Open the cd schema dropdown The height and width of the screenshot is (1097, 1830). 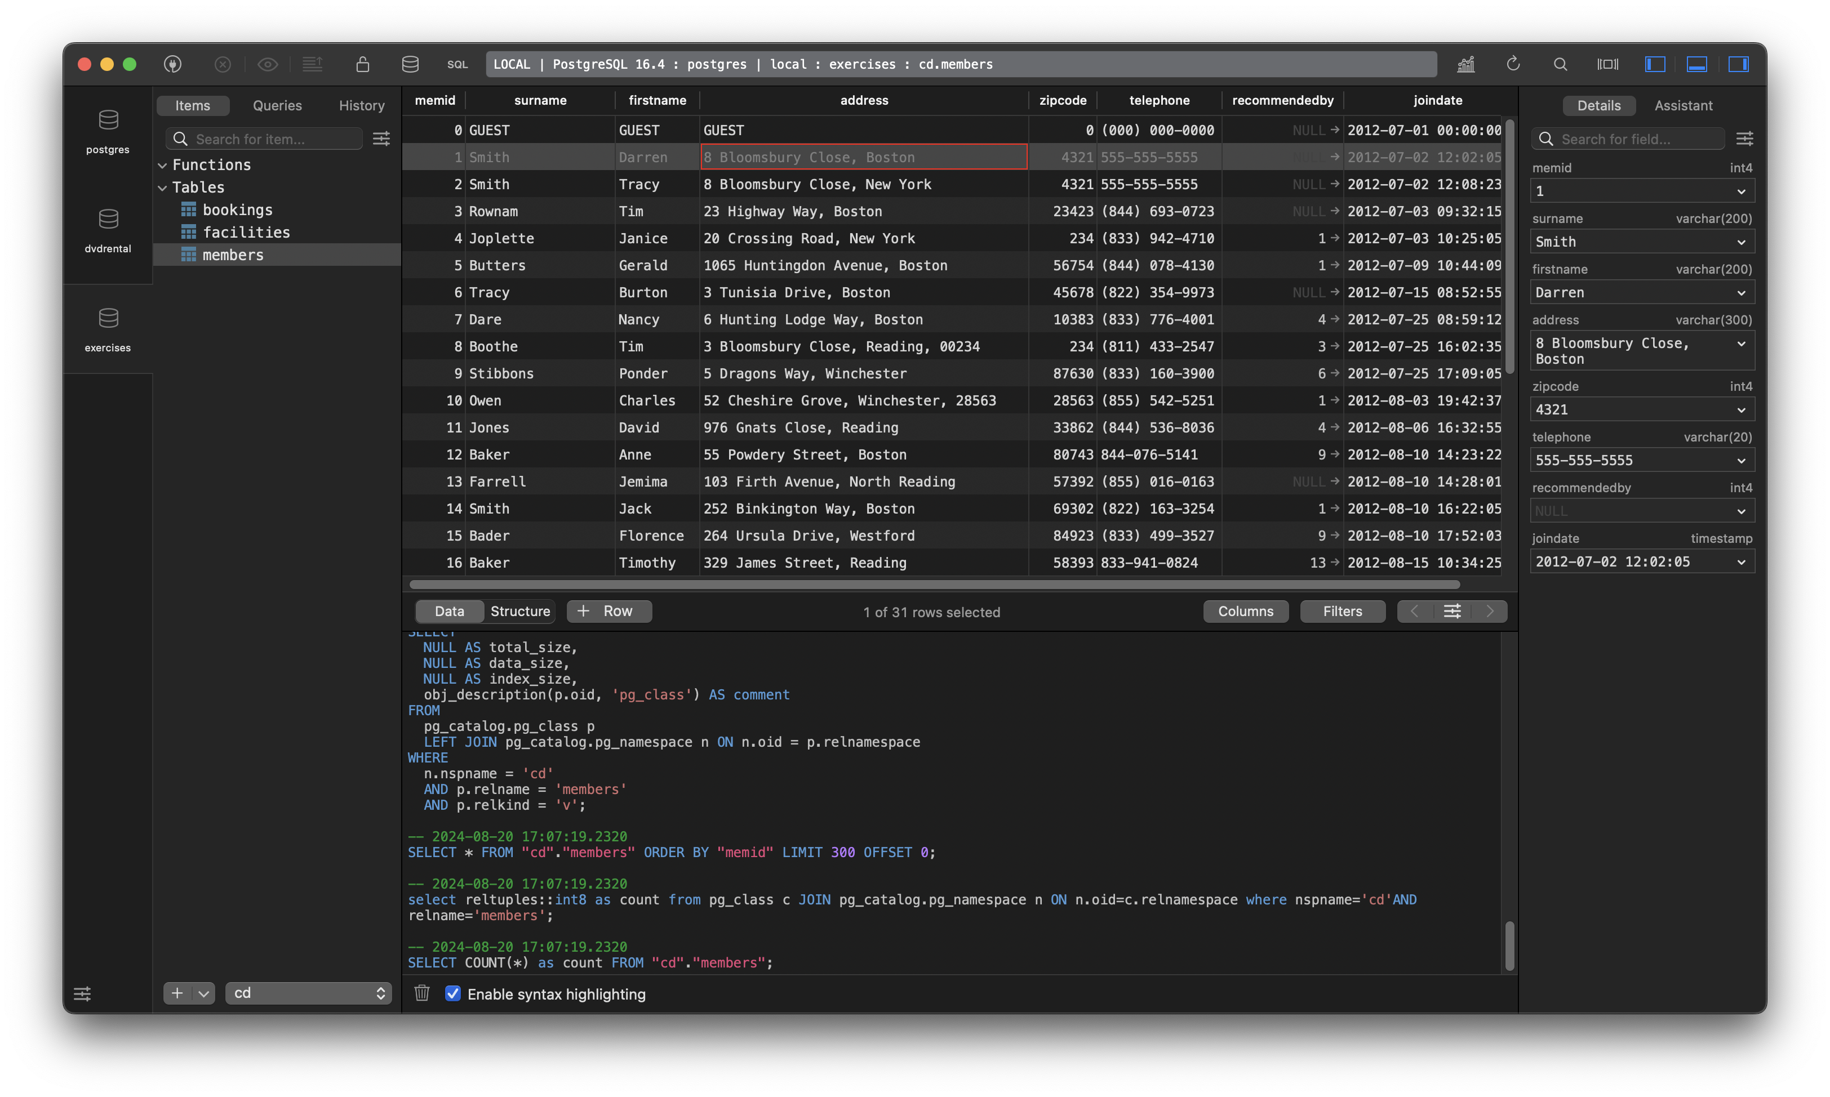pyautogui.click(x=308, y=993)
